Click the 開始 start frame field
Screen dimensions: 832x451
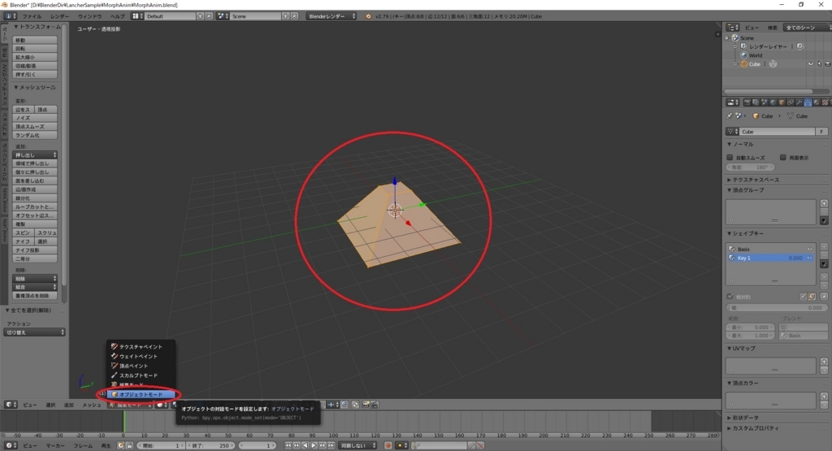tap(161, 445)
